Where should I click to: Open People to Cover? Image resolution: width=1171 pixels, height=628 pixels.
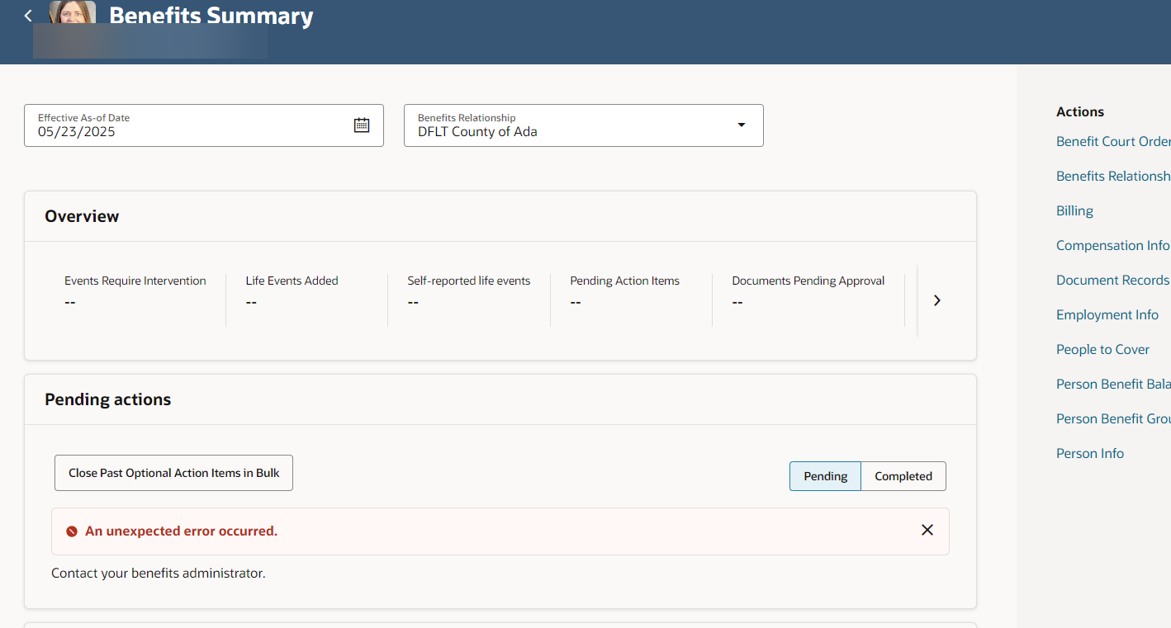coord(1102,349)
